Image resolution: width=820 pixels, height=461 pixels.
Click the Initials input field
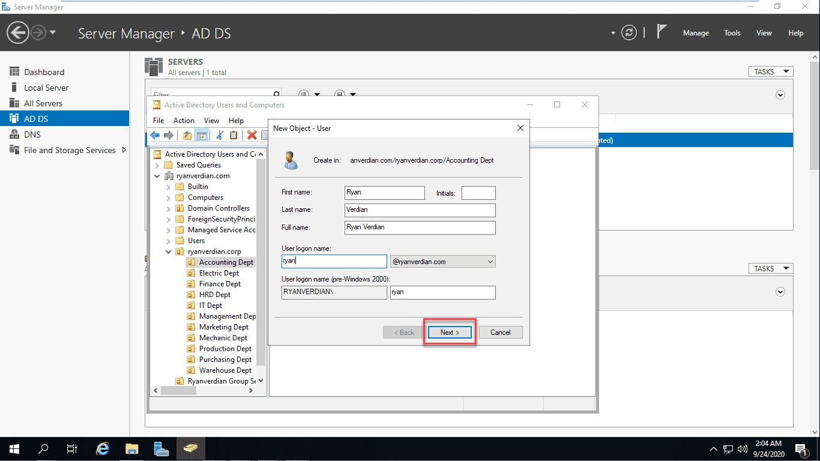point(478,193)
